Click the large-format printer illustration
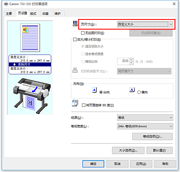 tap(32, 96)
